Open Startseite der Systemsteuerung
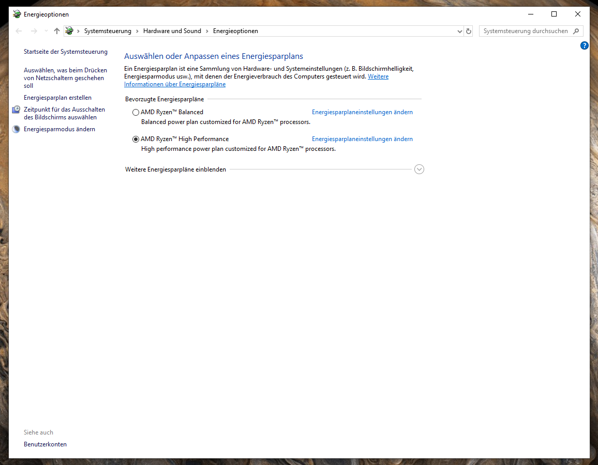The image size is (598, 465). click(66, 52)
